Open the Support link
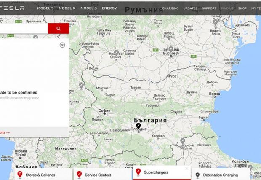The image size is (261, 180). click(208, 8)
